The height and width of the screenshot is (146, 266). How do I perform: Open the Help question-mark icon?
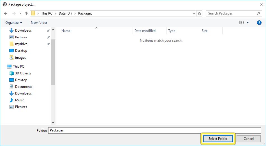pyautogui.click(x=259, y=23)
